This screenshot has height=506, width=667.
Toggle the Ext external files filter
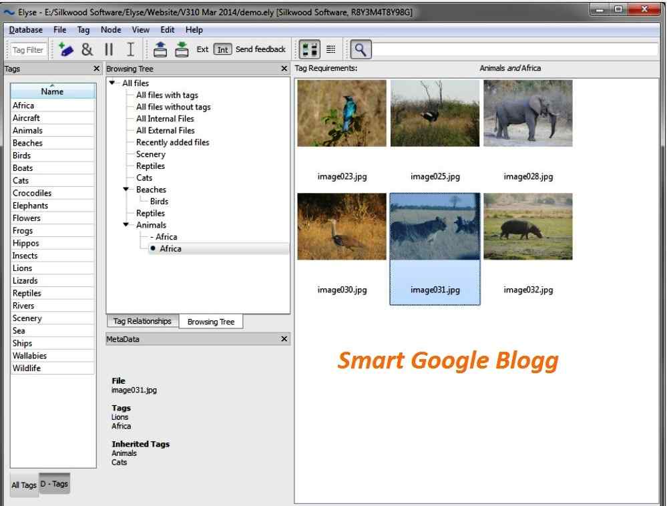(202, 49)
